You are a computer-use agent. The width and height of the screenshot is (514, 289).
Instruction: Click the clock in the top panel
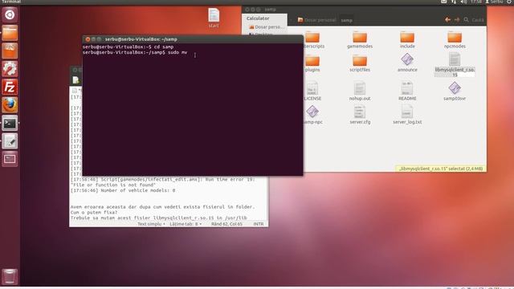pos(475,2)
